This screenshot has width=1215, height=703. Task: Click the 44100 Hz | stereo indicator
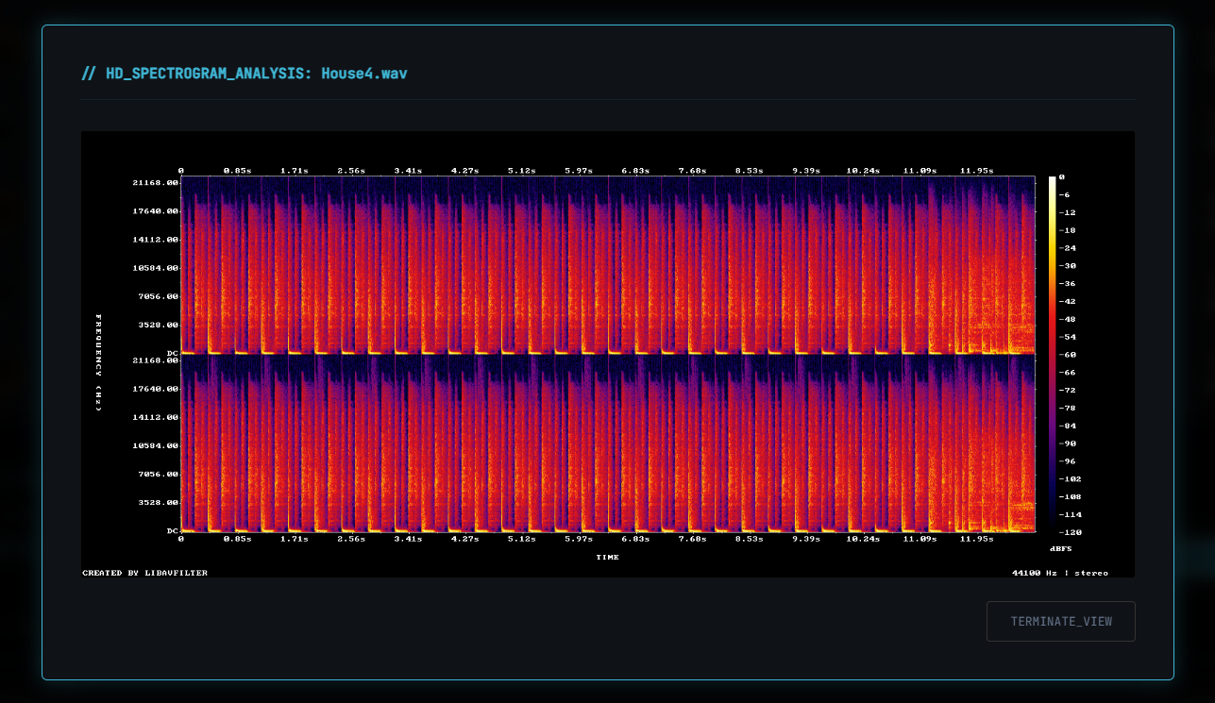point(1059,572)
